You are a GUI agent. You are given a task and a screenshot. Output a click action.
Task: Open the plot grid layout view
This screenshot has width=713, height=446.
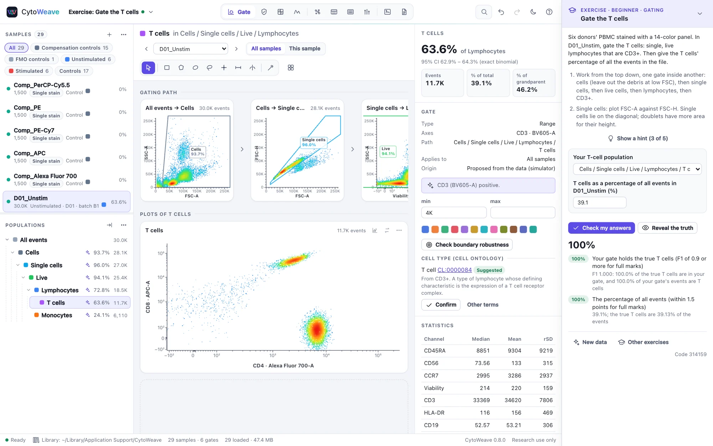pos(291,67)
